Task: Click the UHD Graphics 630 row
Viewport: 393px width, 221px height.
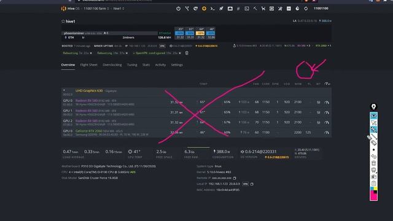Action: [x=196, y=93]
